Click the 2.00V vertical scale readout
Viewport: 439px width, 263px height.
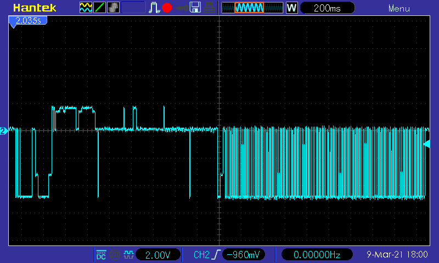tap(158, 255)
